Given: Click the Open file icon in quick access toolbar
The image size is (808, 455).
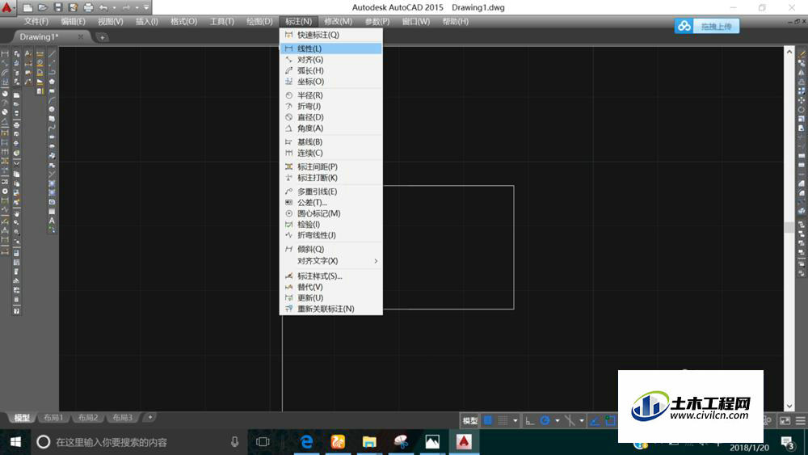Looking at the screenshot, I should (x=43, y=8).
